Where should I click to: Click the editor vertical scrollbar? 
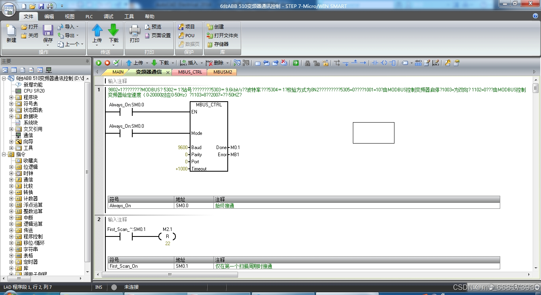point(536,174)
